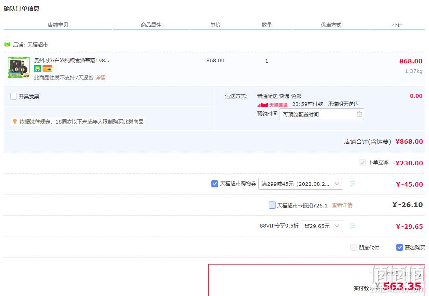Click the ¥-45.00 coupon amount
Image resolution: width=429 pixels, height=296 pixels.
pyautogui.click(x=410, y=184)
